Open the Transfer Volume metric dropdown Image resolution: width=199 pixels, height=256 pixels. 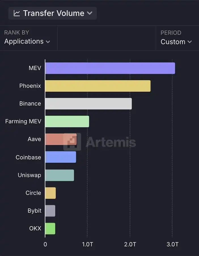click(52, 13)
